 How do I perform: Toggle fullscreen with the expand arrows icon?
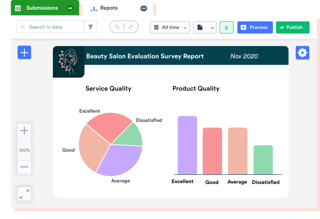pos(24,194)
